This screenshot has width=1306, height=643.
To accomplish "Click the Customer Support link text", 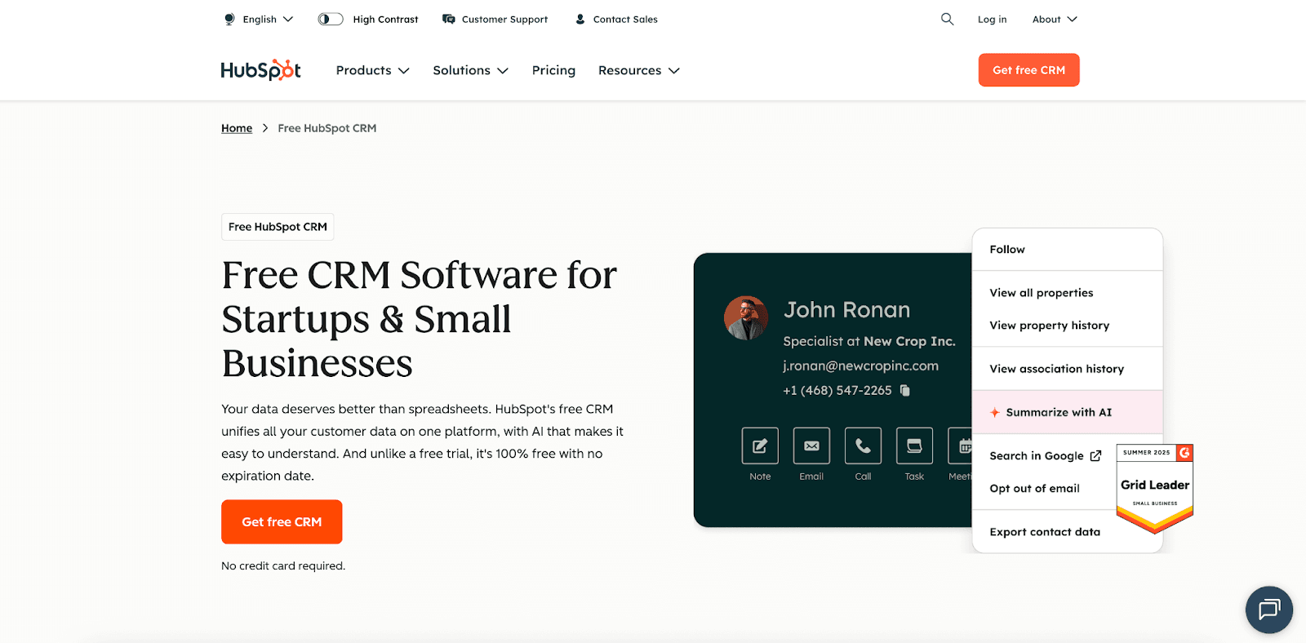I will pos(504,19).
